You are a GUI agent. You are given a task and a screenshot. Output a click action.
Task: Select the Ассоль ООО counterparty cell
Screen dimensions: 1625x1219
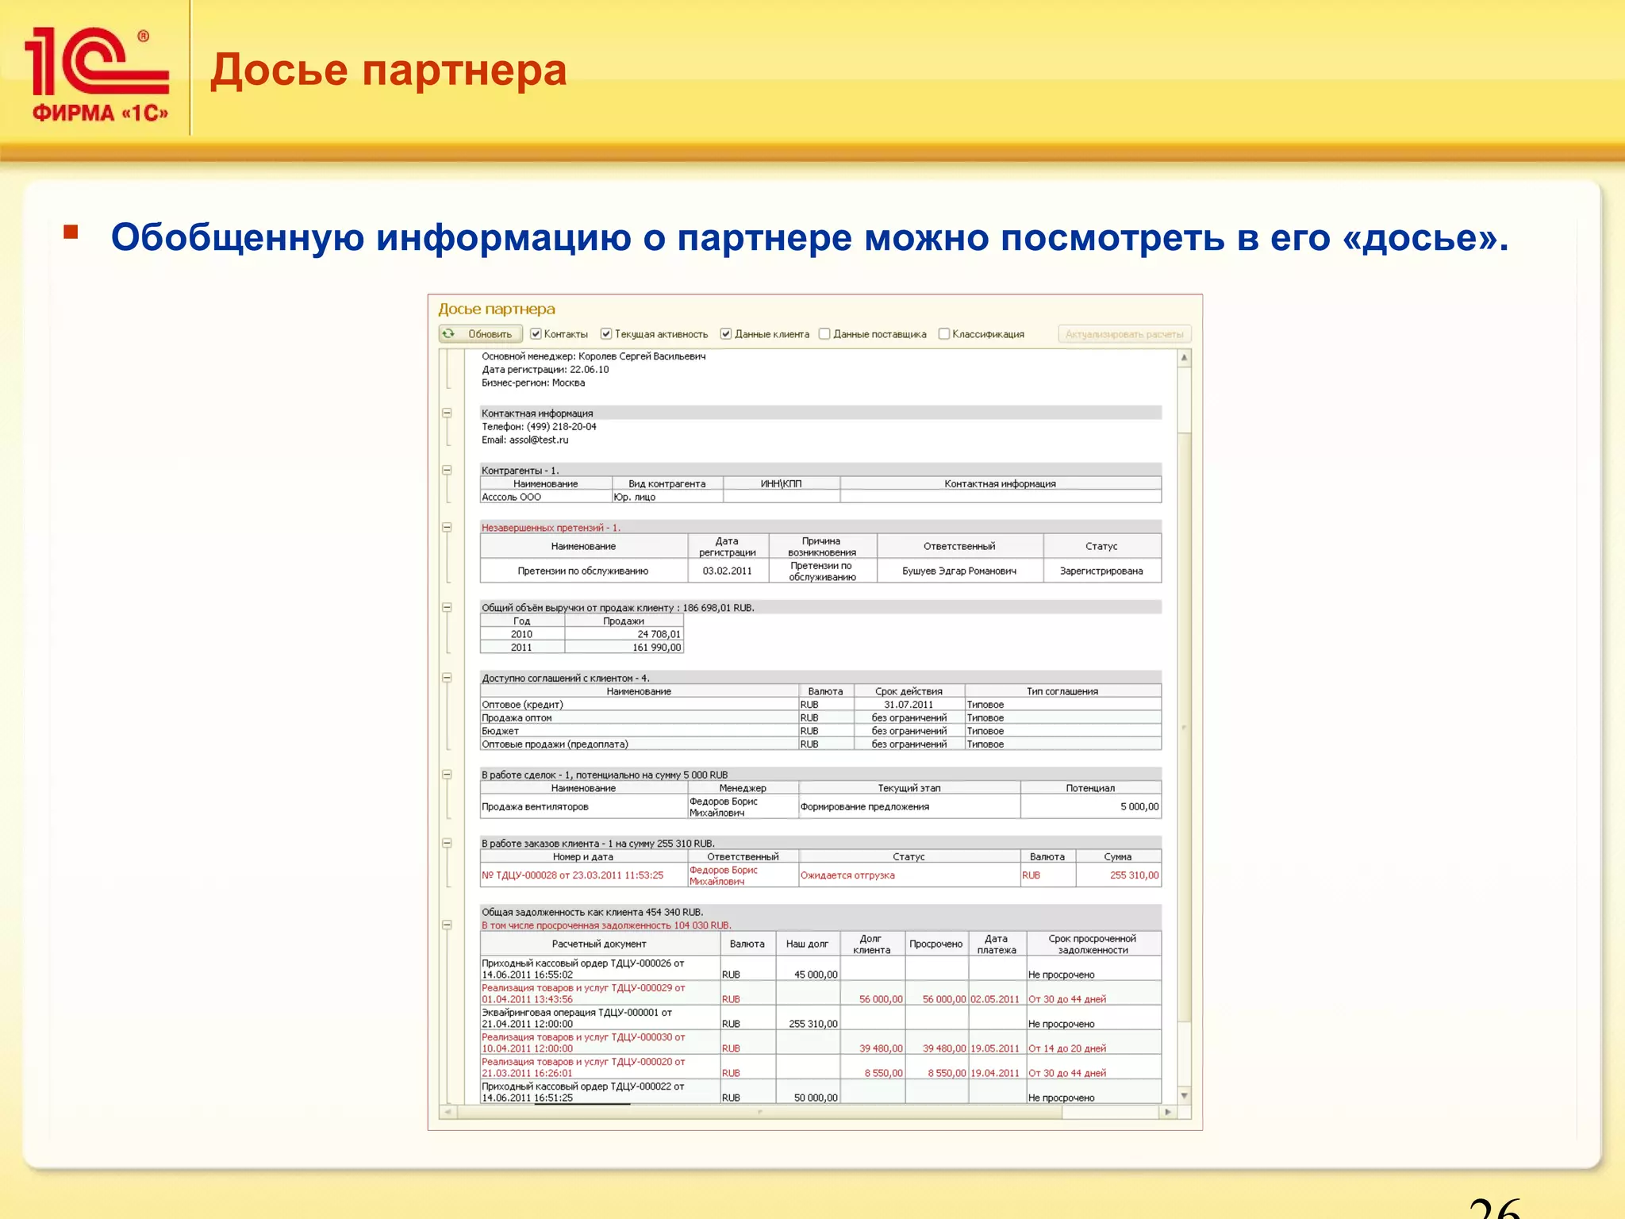546,497
